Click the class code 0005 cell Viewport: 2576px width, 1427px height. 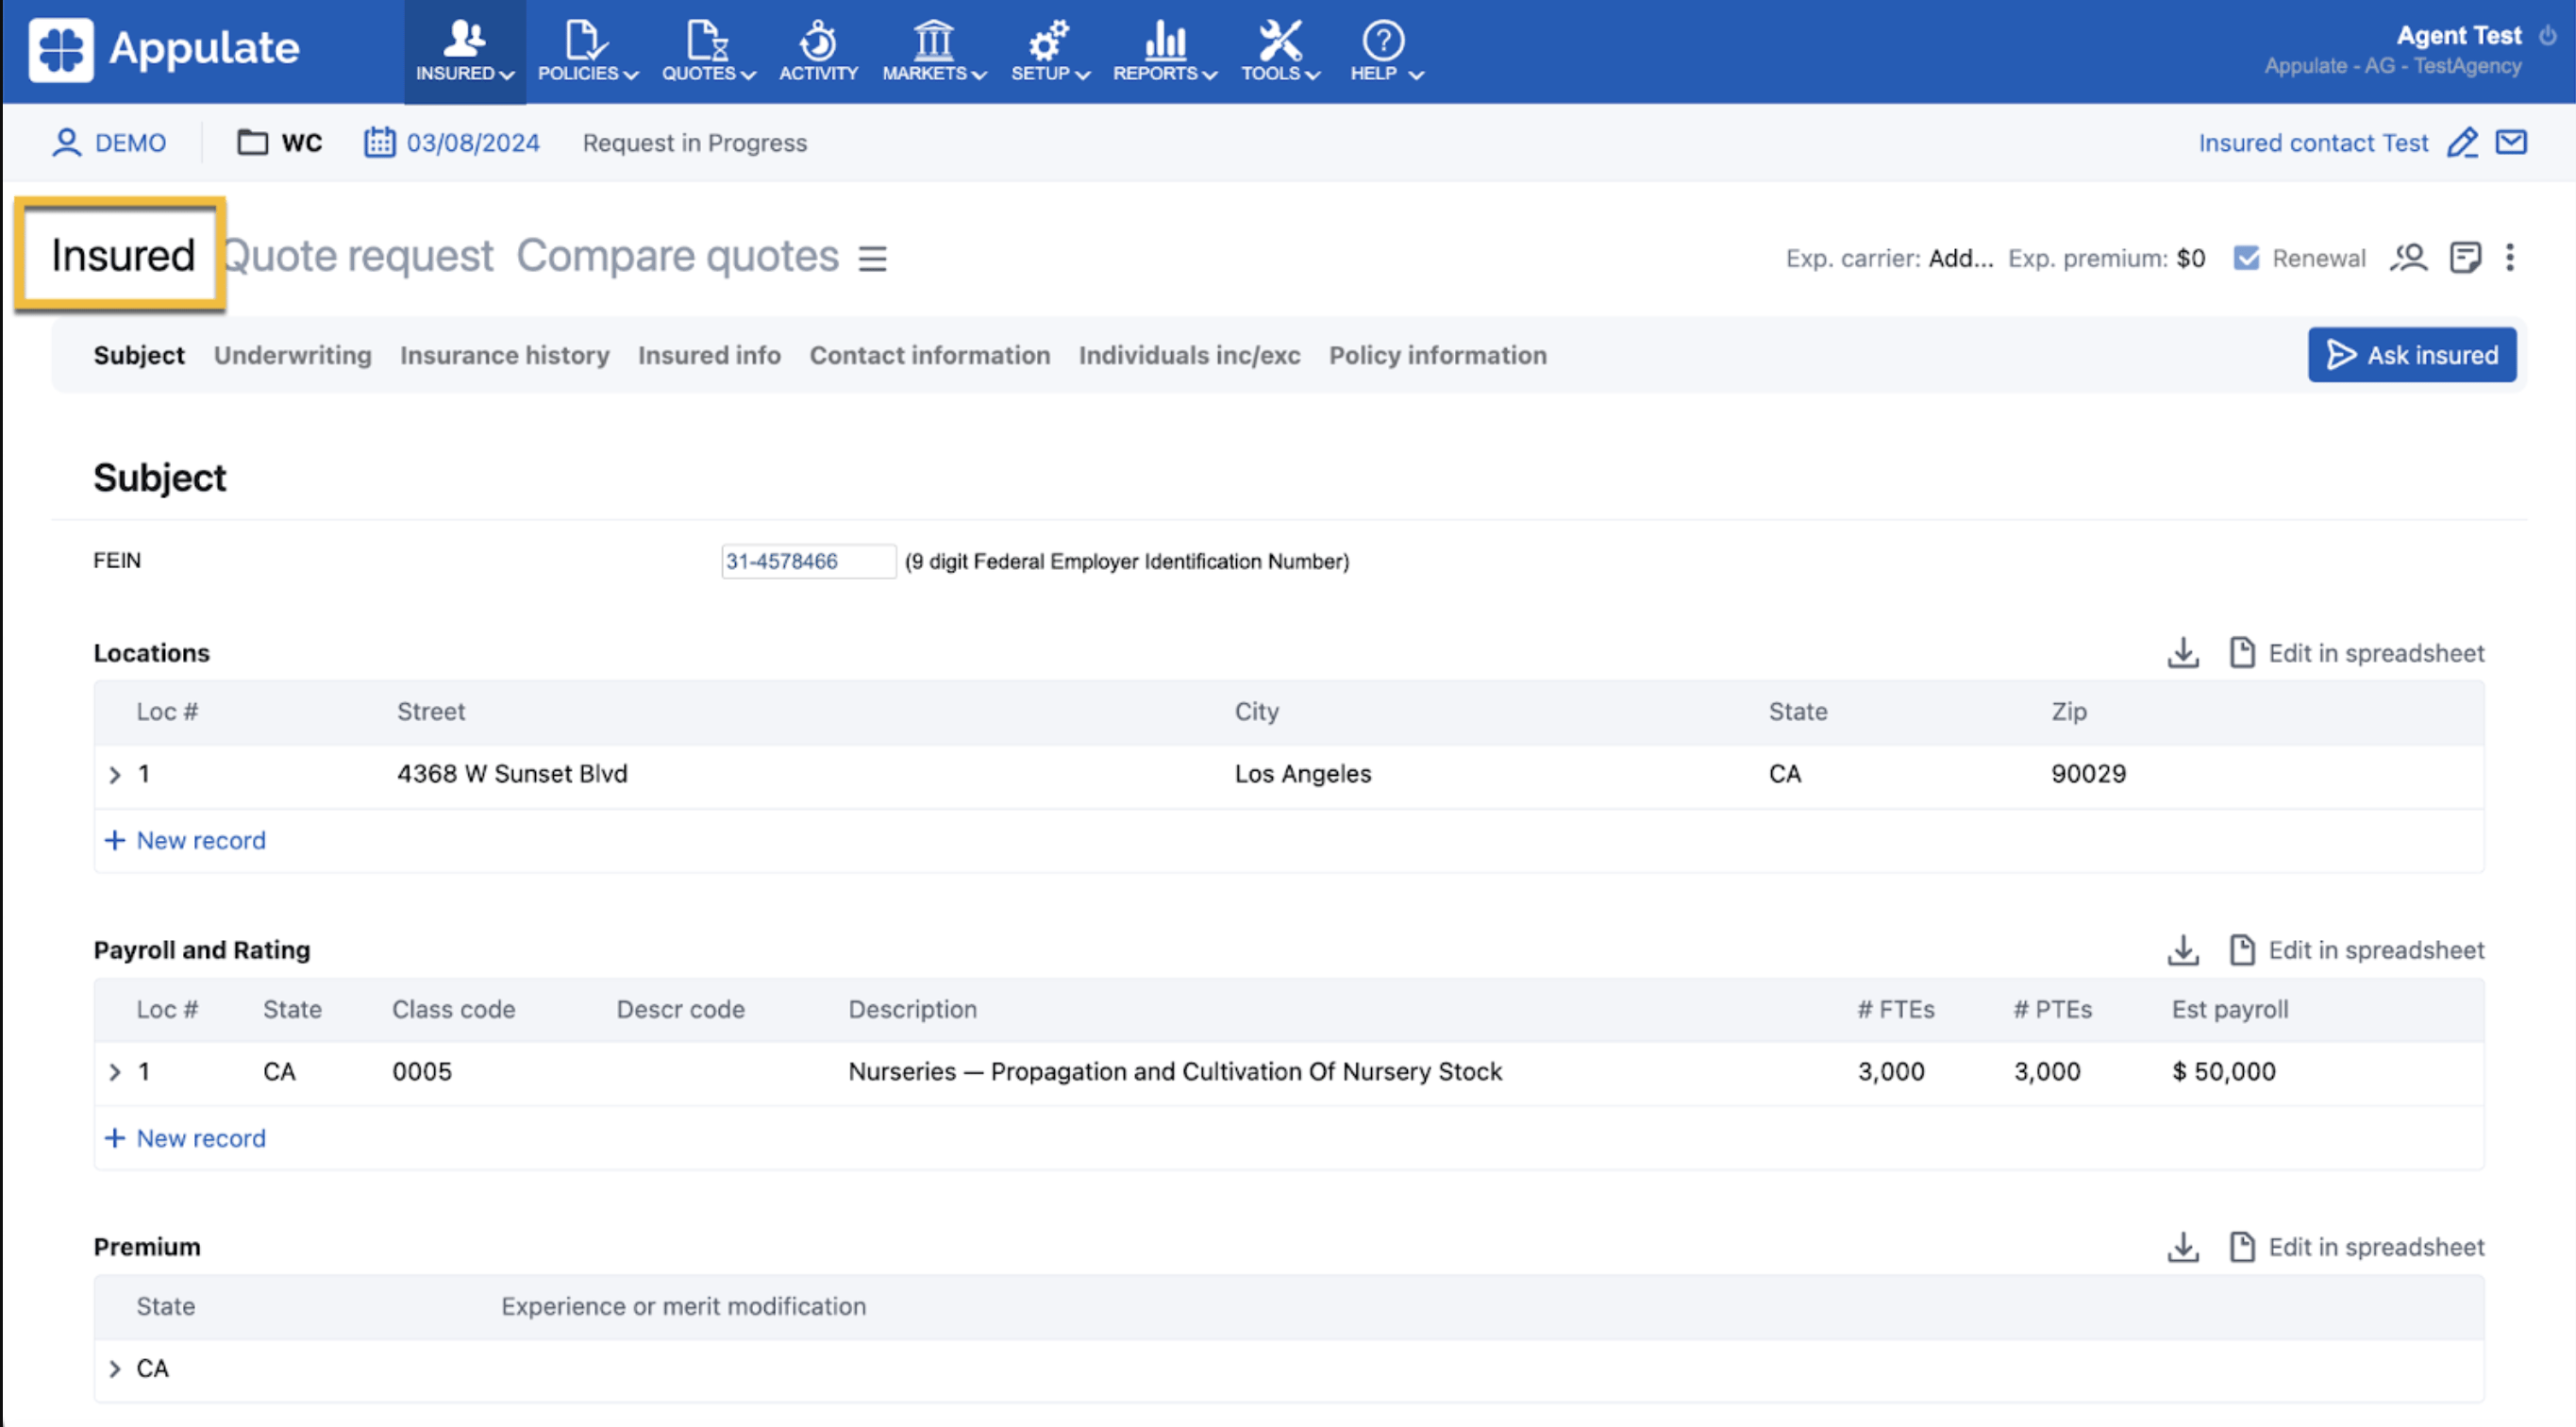[x=422, y=1072]
